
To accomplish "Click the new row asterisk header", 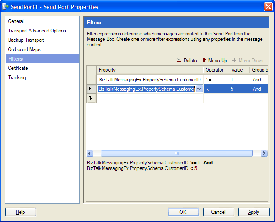I will [x=91, y=98].
